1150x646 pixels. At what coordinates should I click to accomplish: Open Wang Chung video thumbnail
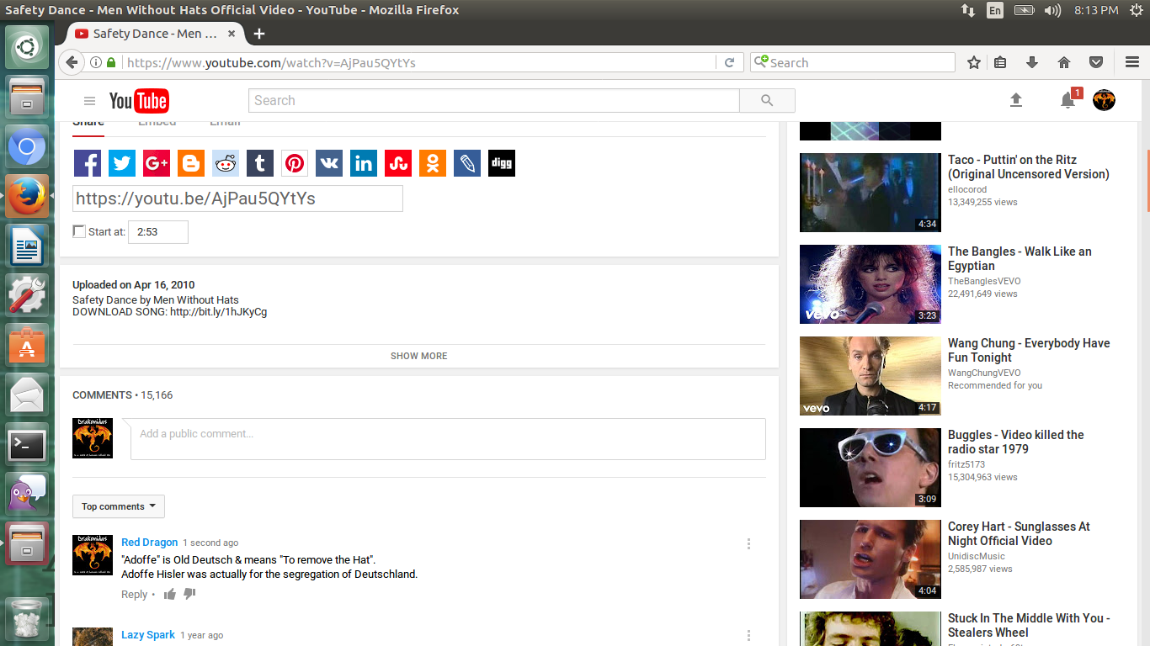click(x=870, y=376)
